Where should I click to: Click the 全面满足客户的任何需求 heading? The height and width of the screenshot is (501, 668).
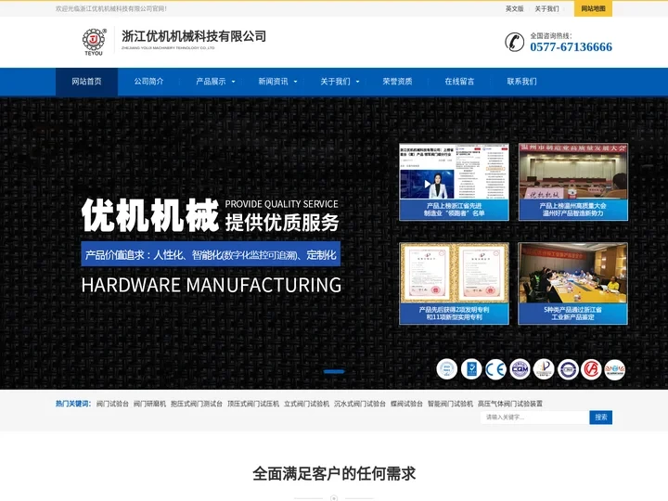click(x=334, y=473)
